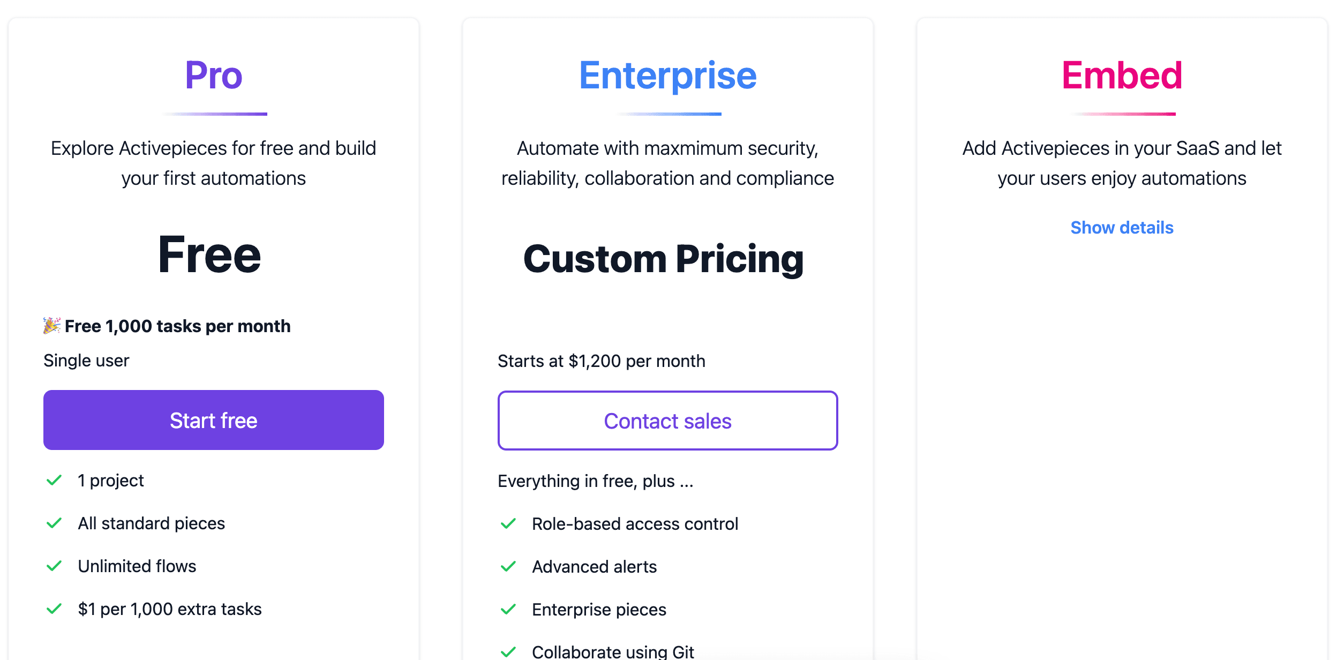The image size is (1337, 660).
Task: Click the party popper emoji icon
Action: point(51,325)
